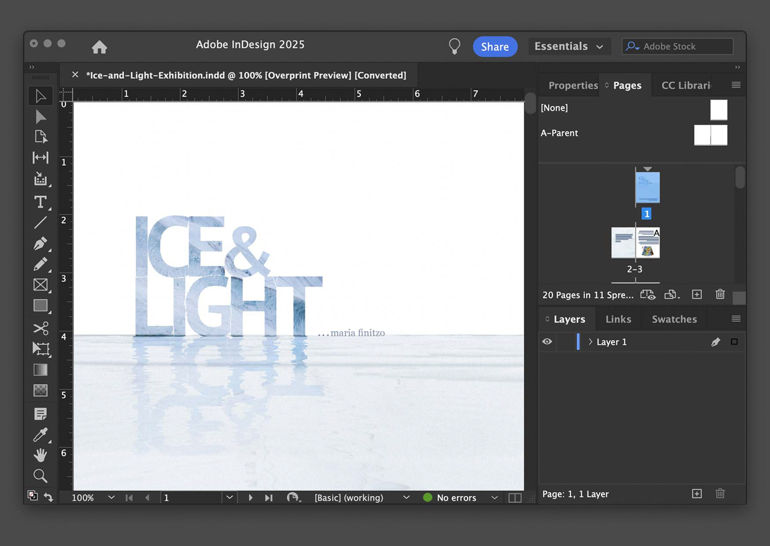
Task: Toggle split layout view in status bar
Action: point(514,498)
